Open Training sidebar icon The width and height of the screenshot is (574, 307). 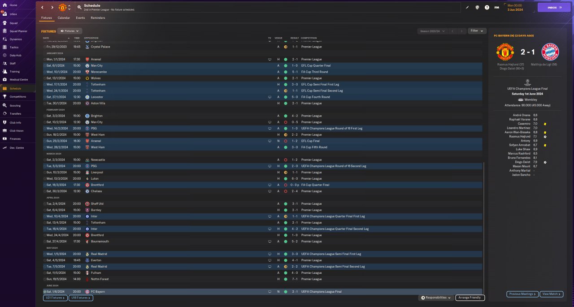(x=4, y=71)
